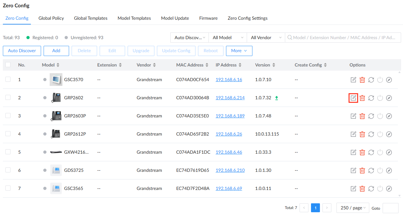The height and width of the screenshot is (217, 403).
Task: Click trash icon in GDS3725 row
Action: pos(362,170)
